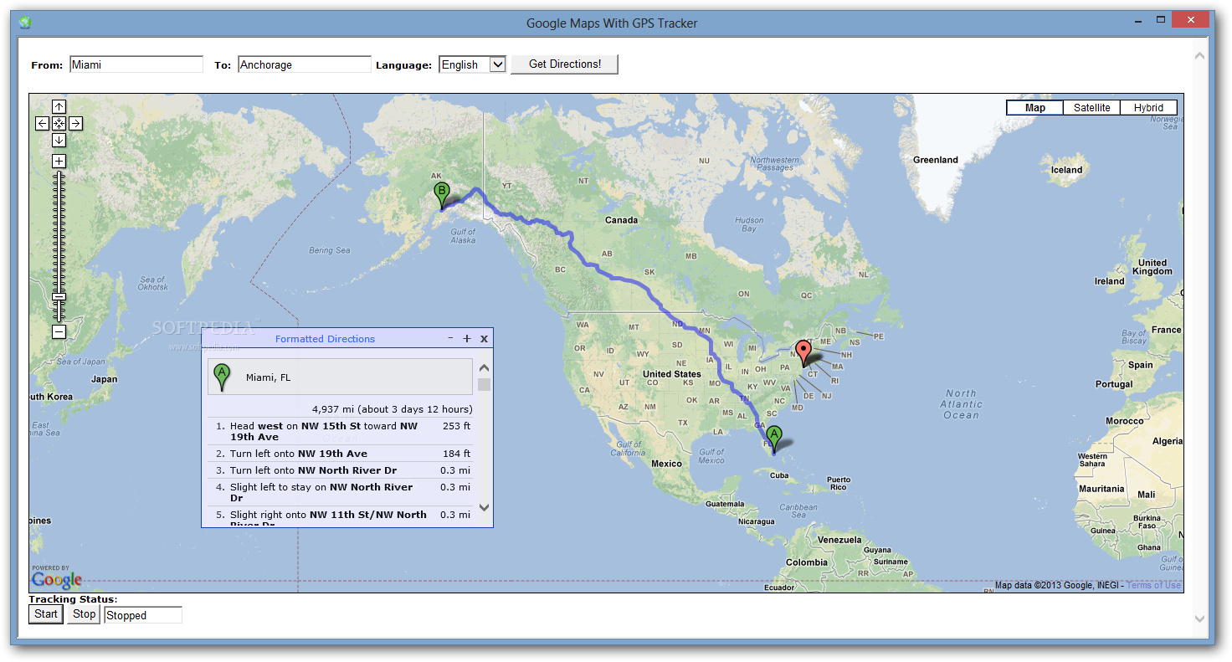Open the Language dropdown
Viewport: 1232px width, 662px height.
[473, 64]
